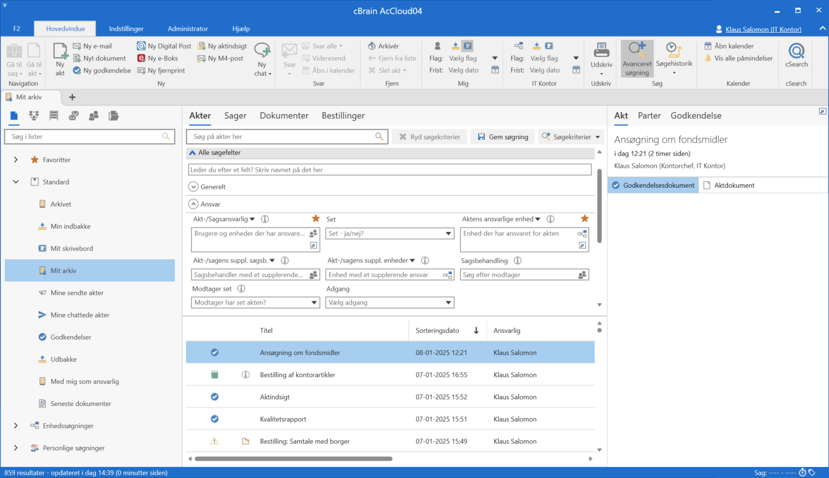This screenshot has height=478, width=829.
Task: Collapse the Ansvar section
Action: tap(193, 204)
